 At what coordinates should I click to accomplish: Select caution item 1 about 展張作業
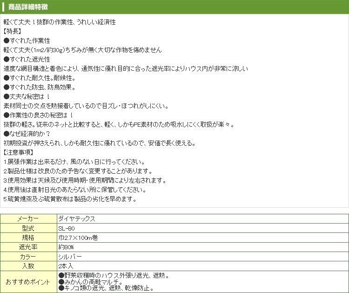coord(74,162)
